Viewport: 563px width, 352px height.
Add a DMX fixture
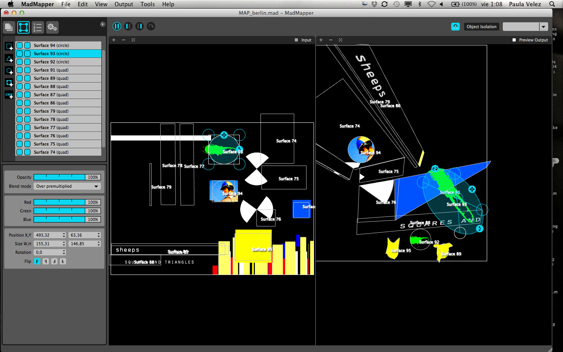coord(9,95)
